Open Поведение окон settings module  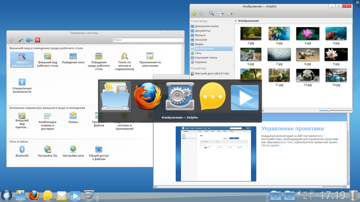[x=73, y=58]
